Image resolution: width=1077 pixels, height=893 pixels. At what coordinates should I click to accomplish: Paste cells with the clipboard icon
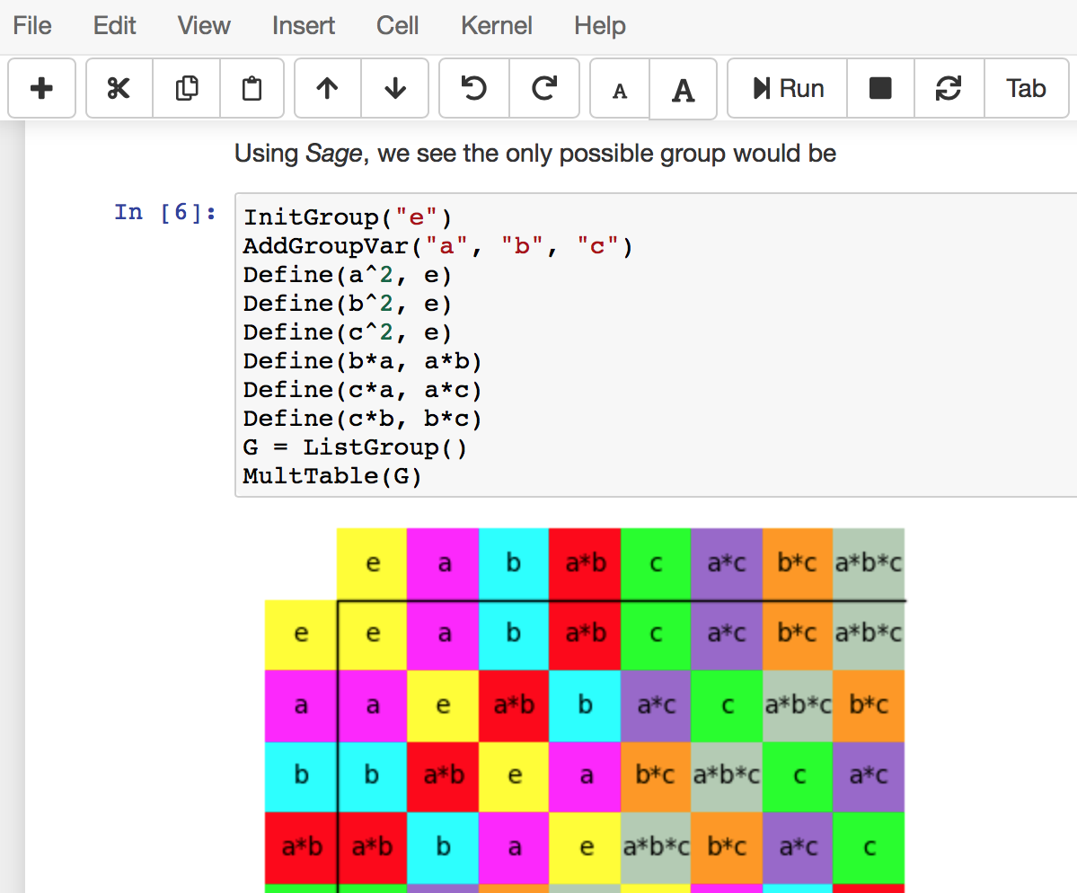(x=252, y=88)
